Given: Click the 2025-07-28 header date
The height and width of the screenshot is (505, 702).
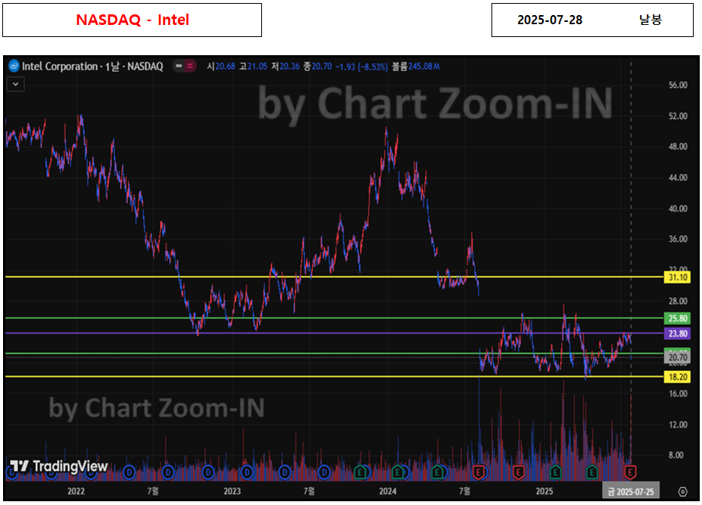Looking at the screenshot, I should tap(550, 20).
